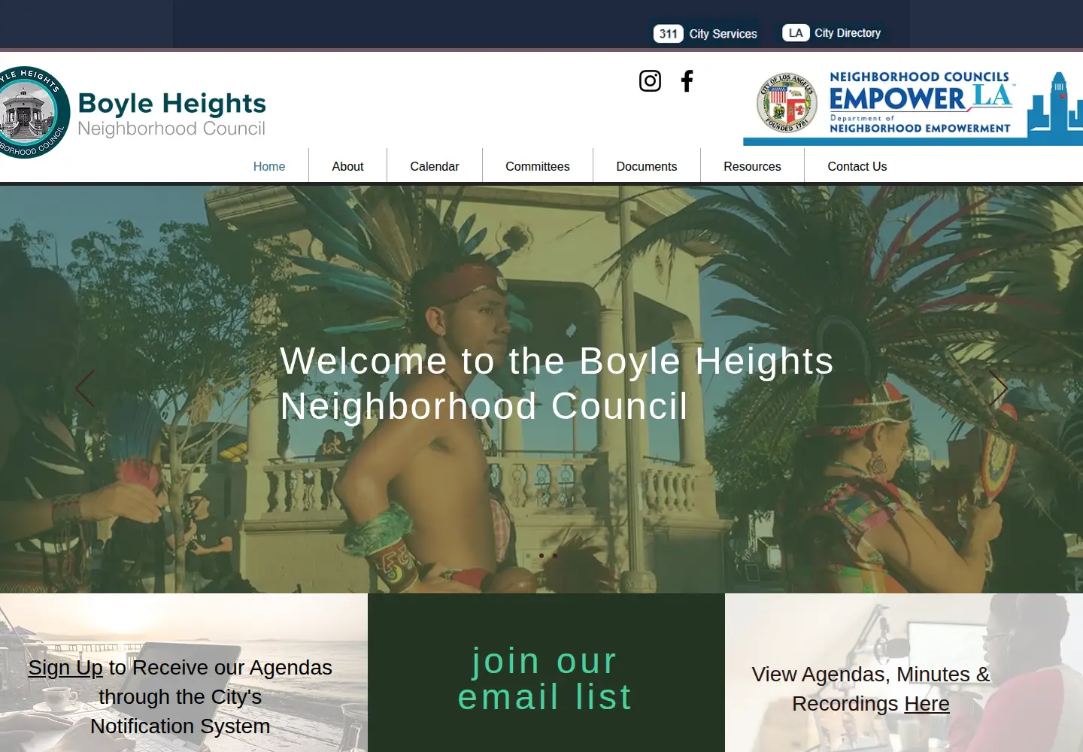Click the Notification System text line

click(180, 726)
